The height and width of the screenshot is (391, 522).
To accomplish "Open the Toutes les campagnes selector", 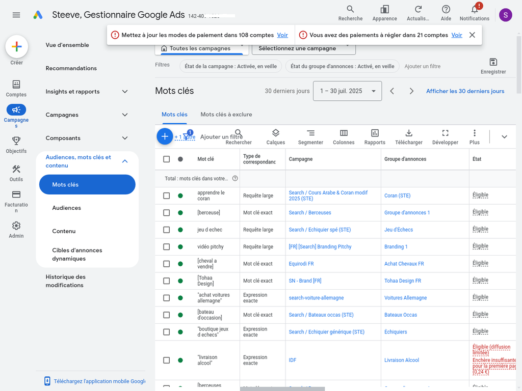I will [201, 48].
